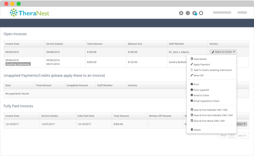254x156 pixels.
Task: Click the TheraNest logo
Action: click(x=29, y=13)
